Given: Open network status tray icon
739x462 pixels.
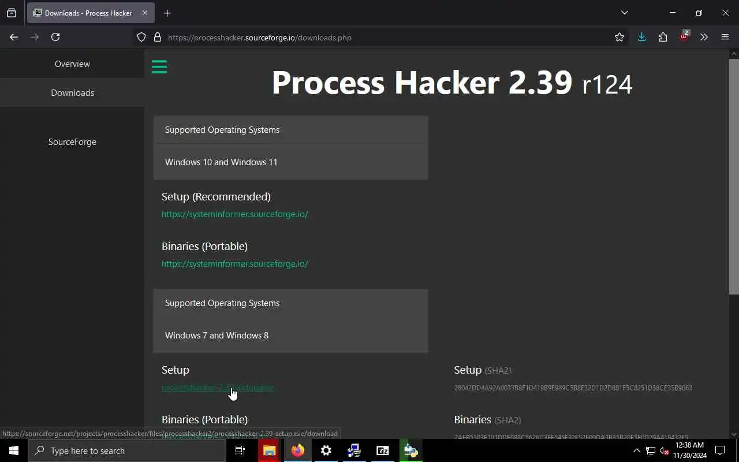Looking at the screenshot, I should coord(651,450).
